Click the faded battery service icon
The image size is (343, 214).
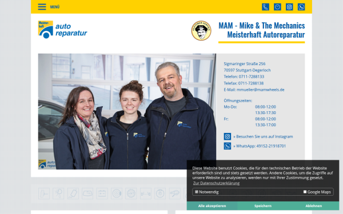pyautogui.click(x=102, y=193)
